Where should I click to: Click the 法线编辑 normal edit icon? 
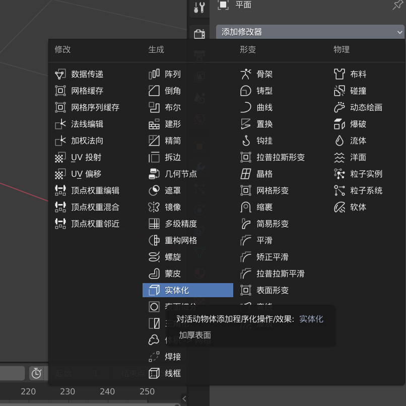pos(60,124)
